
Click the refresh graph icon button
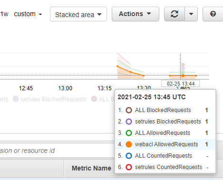click(x=175, y=14)
